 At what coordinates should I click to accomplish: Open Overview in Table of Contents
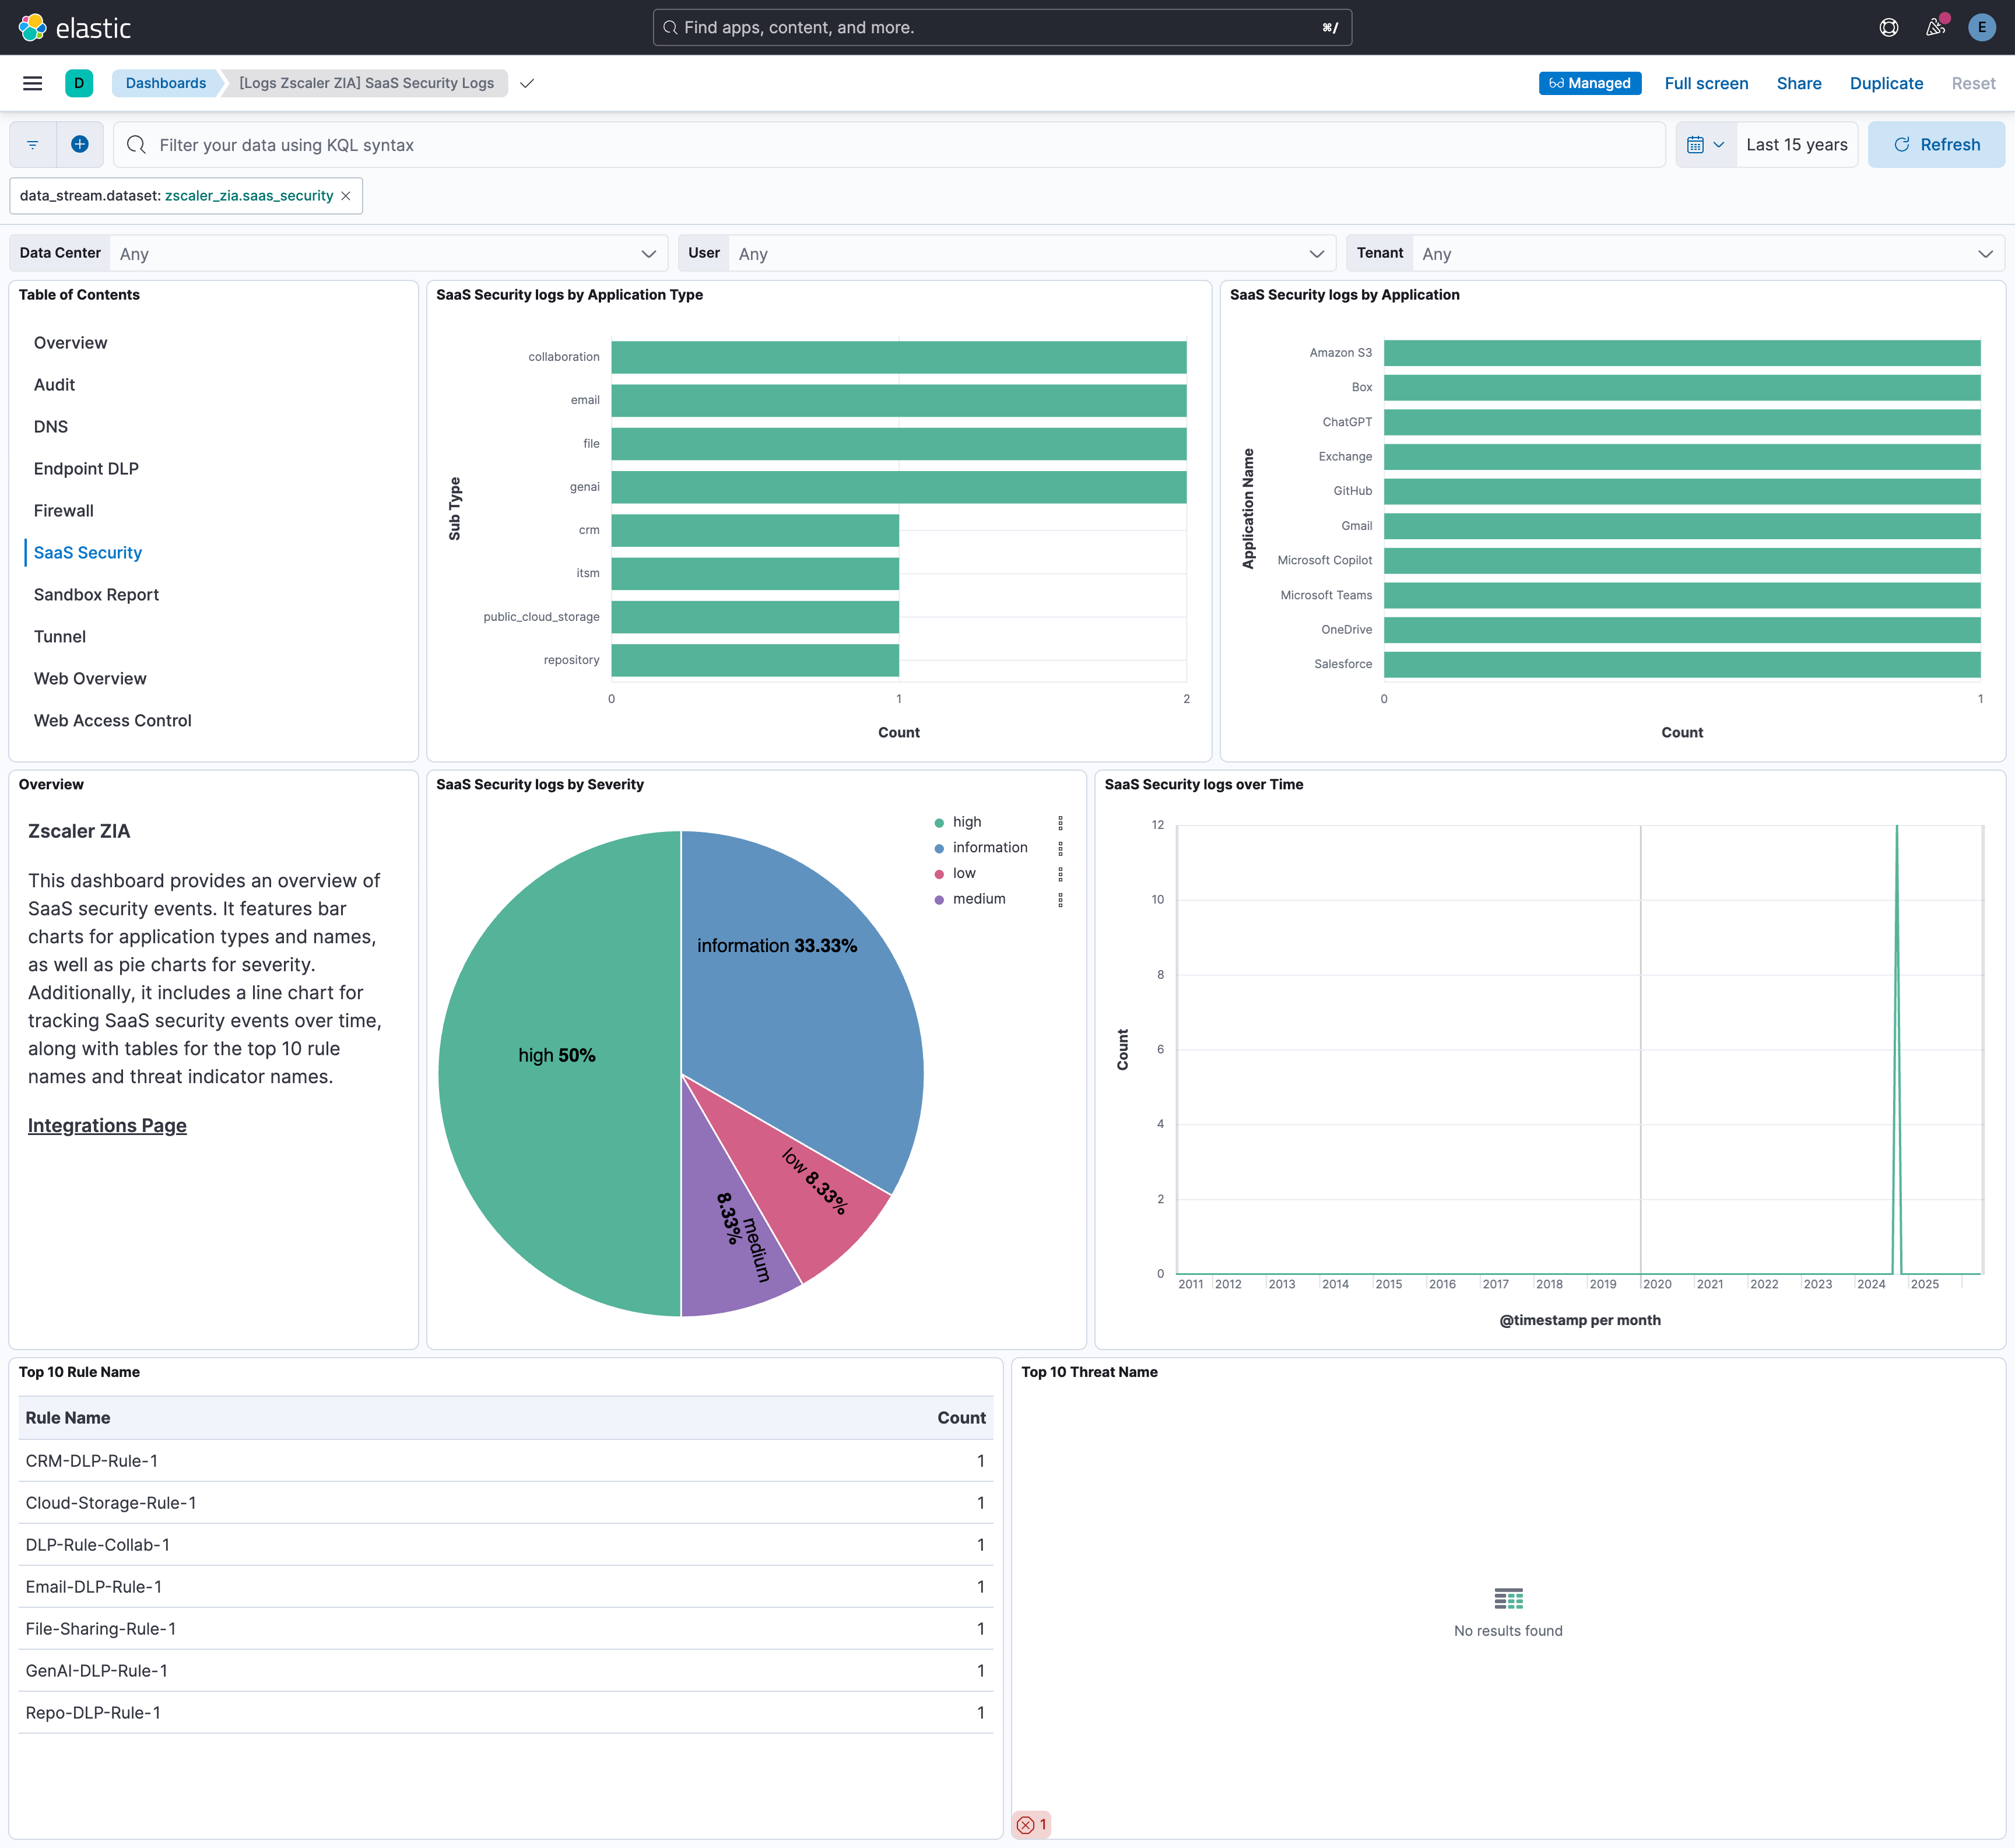point(70,343)
